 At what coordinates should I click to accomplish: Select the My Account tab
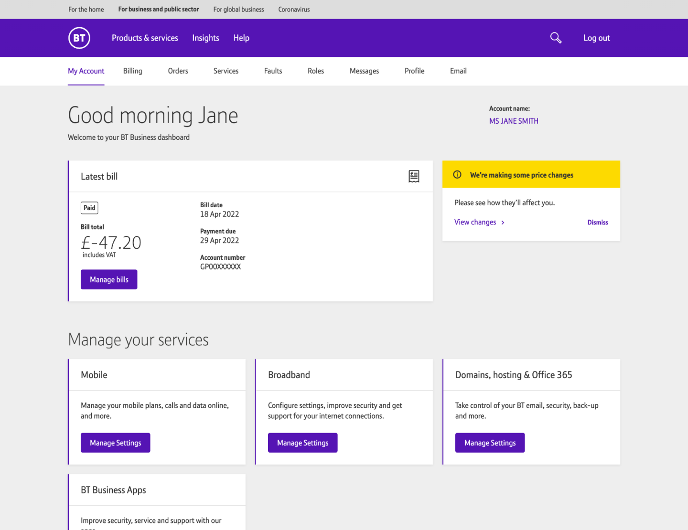pyautogui.click(x=86, y=71)
